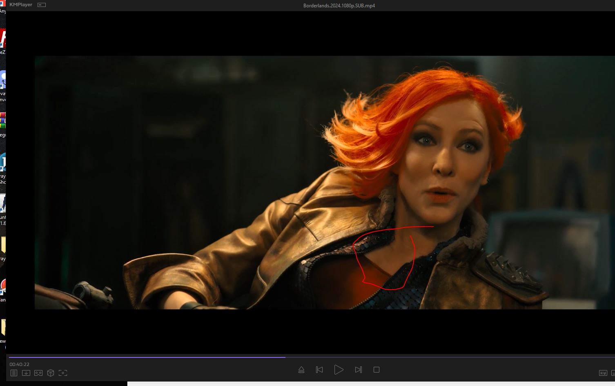
Task: Skip to the next track
Action: coord(358,370)
